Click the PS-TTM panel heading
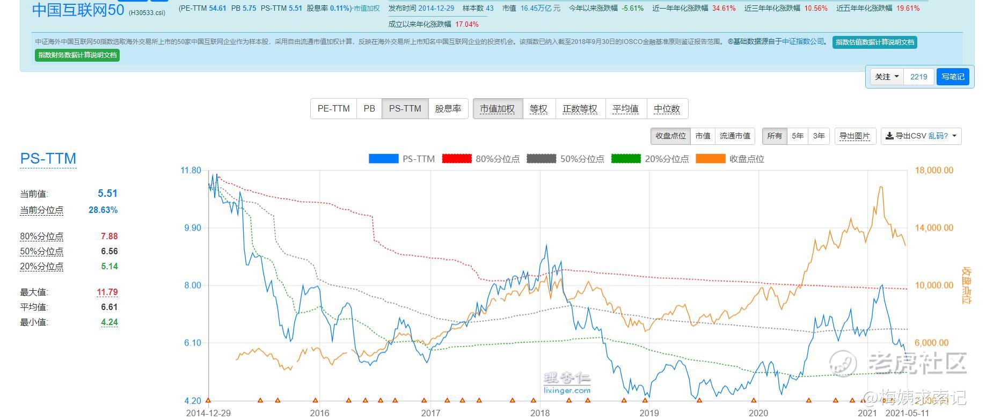Viewport: 986px width, 420px height. [48, 159]
